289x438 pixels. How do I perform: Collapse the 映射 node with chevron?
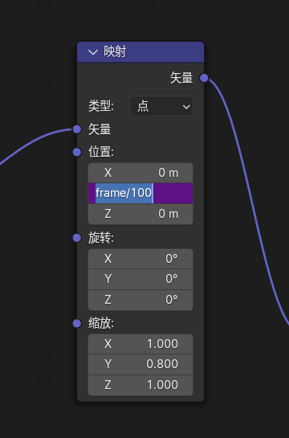tap(93, 52)
